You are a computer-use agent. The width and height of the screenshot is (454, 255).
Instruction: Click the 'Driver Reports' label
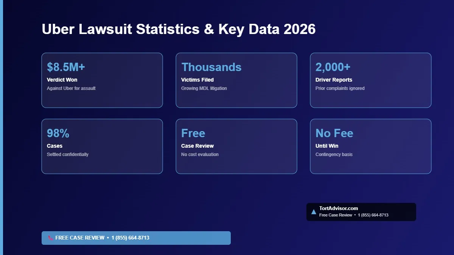click(x=334, y=80)
